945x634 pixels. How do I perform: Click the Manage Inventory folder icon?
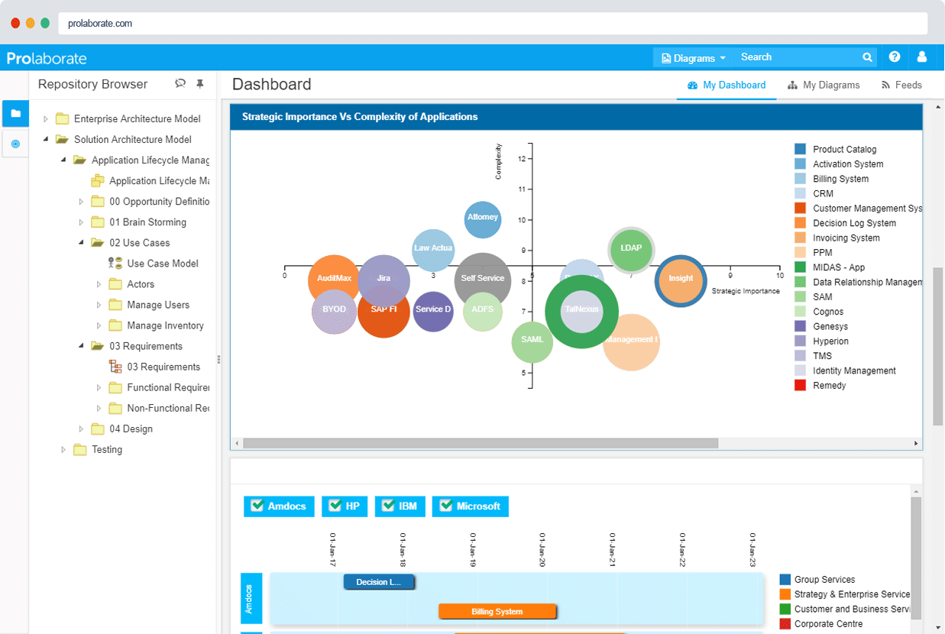pos(115,325)
